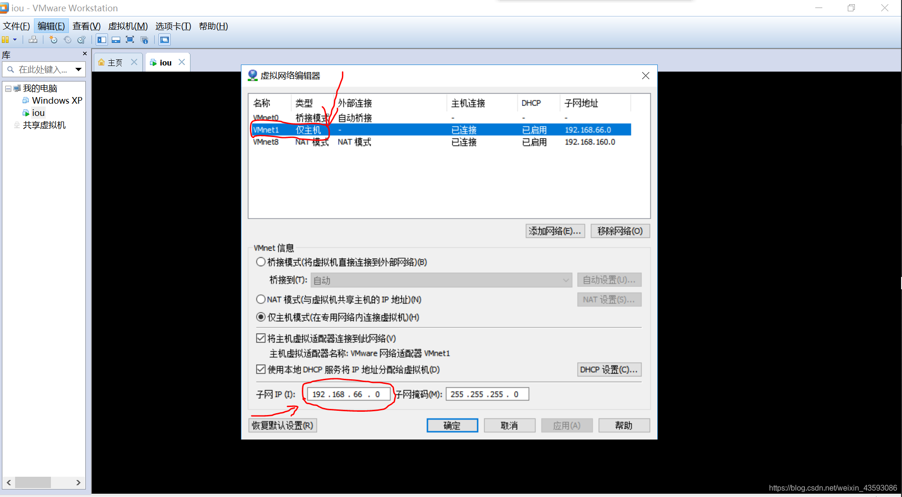Click the 自动设置(U)... button
The width and height of the screenshot is (902, 497).
(609, 280)
